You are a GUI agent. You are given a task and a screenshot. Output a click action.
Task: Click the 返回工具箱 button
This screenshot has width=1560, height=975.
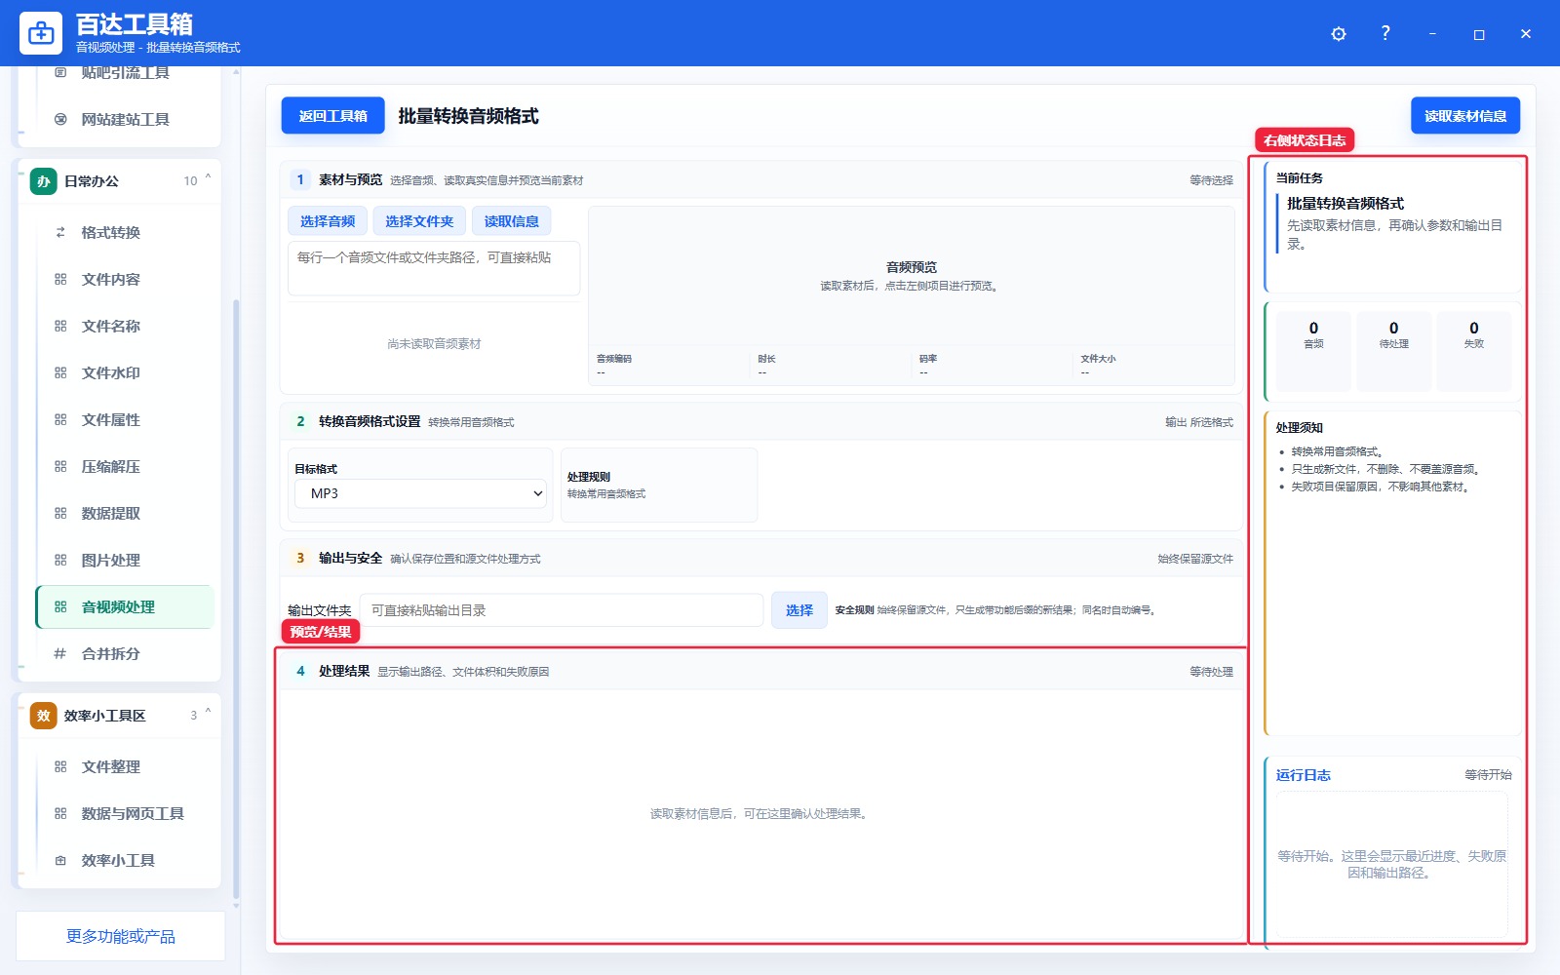(x=332, y=116)
